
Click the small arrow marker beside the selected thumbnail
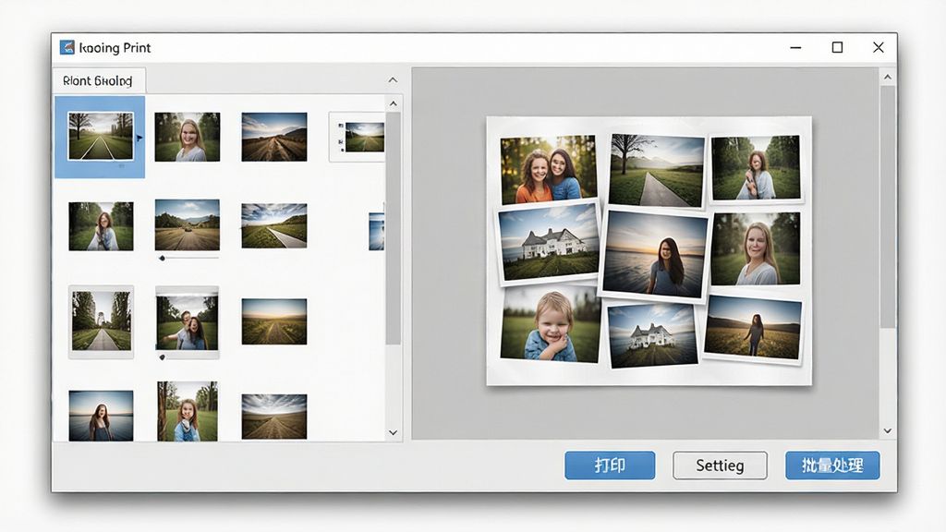point(139,139)
